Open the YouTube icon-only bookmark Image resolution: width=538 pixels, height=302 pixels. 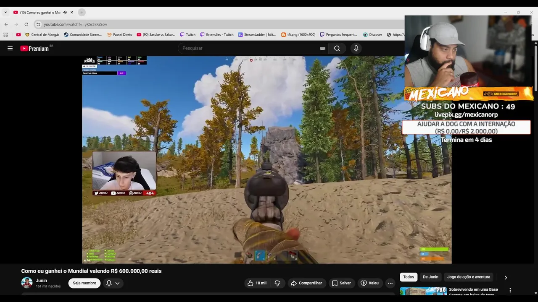point(18,35)
